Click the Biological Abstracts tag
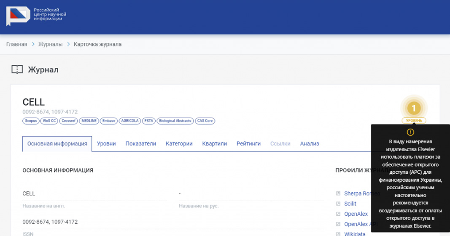This screenshot has height=236, width=450. (x=175, y=121)
